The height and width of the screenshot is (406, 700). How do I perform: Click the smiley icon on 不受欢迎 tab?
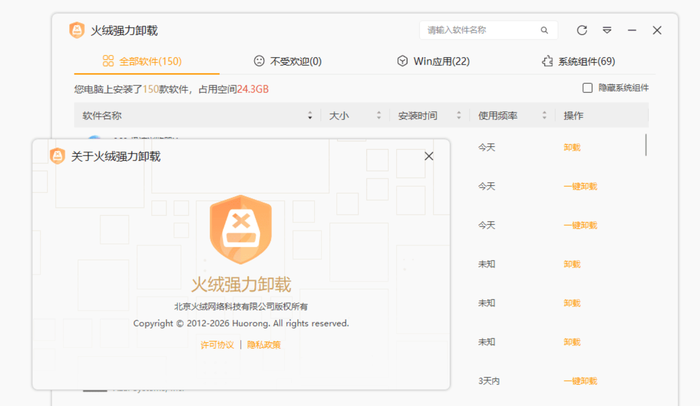pyautogui.click(x=259, y=61)
